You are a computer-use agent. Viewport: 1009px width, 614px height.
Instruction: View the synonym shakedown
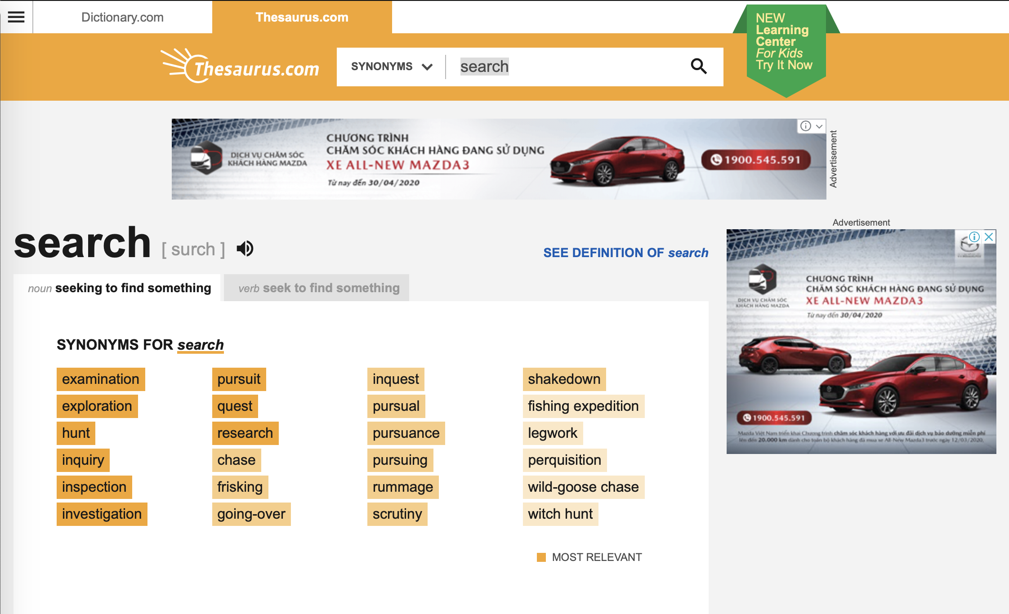click(564, 379)
